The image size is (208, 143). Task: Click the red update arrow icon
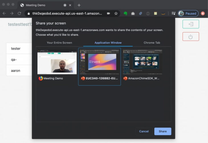[x=203, y=13]
